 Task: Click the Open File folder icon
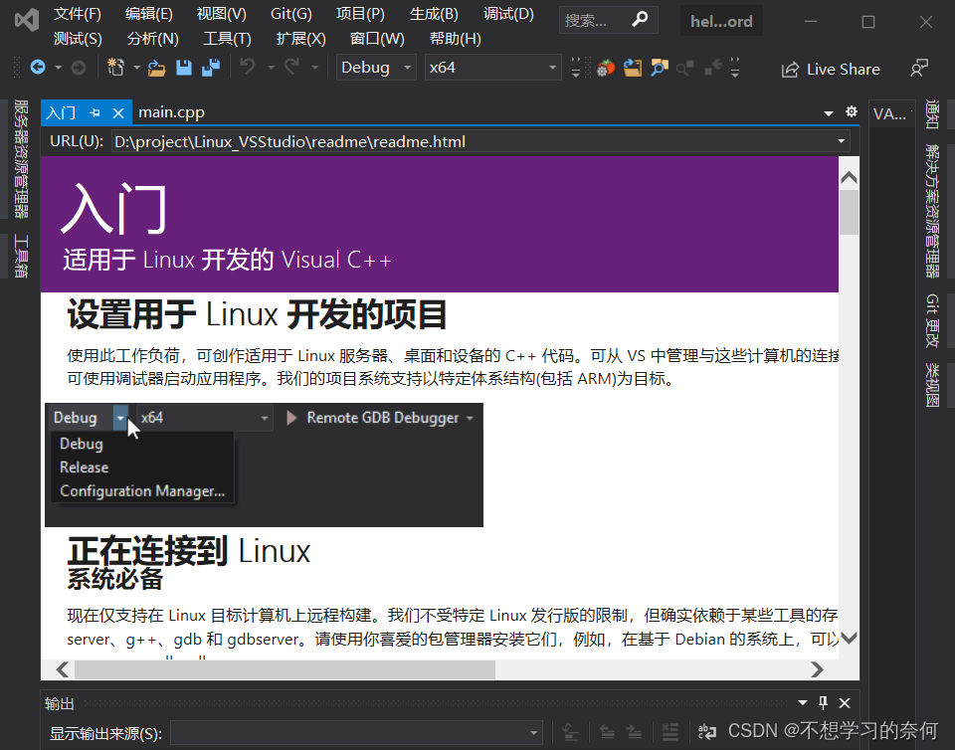coord(155,68)
